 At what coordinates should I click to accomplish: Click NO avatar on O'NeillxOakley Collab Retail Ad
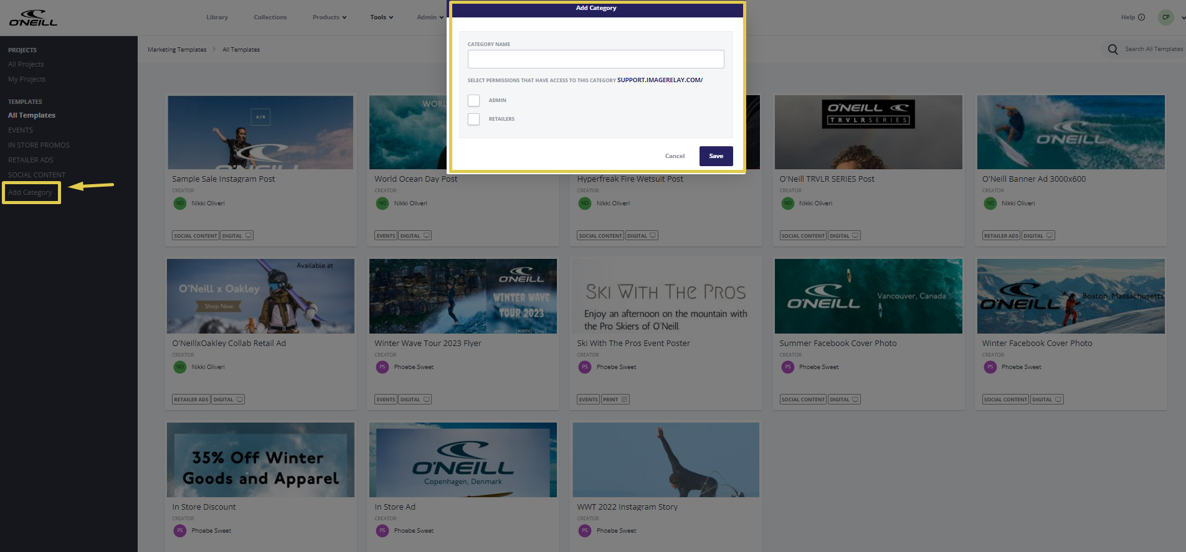pos(180,367)
